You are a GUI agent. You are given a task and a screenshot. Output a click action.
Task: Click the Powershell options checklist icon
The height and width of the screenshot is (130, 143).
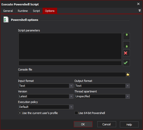[x=6, y=19]
